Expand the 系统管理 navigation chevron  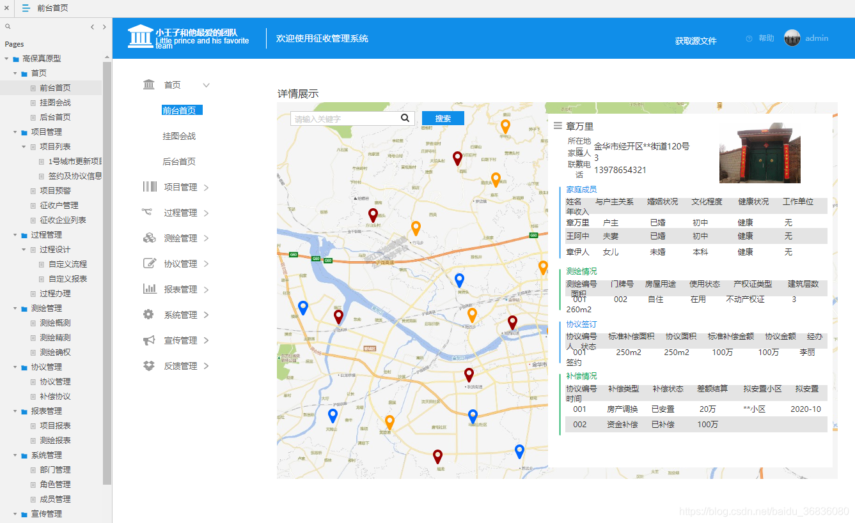pos(206,315)
